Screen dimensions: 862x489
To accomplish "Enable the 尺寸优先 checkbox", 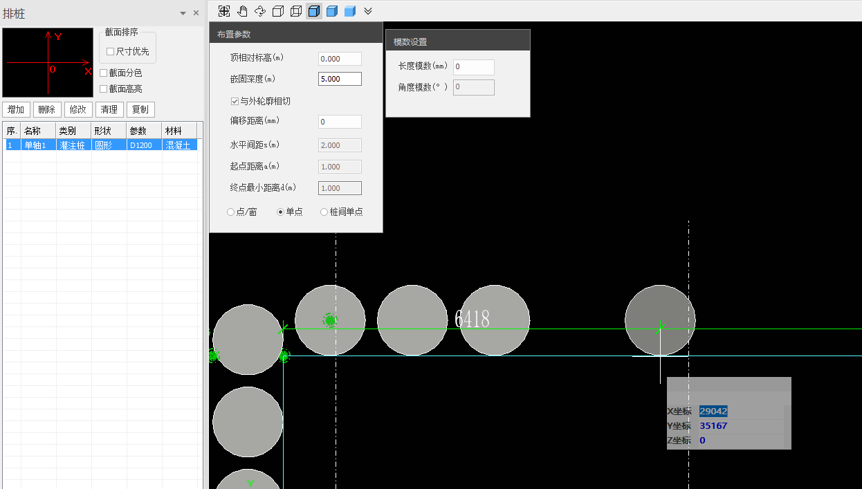I will coord(111,52).
